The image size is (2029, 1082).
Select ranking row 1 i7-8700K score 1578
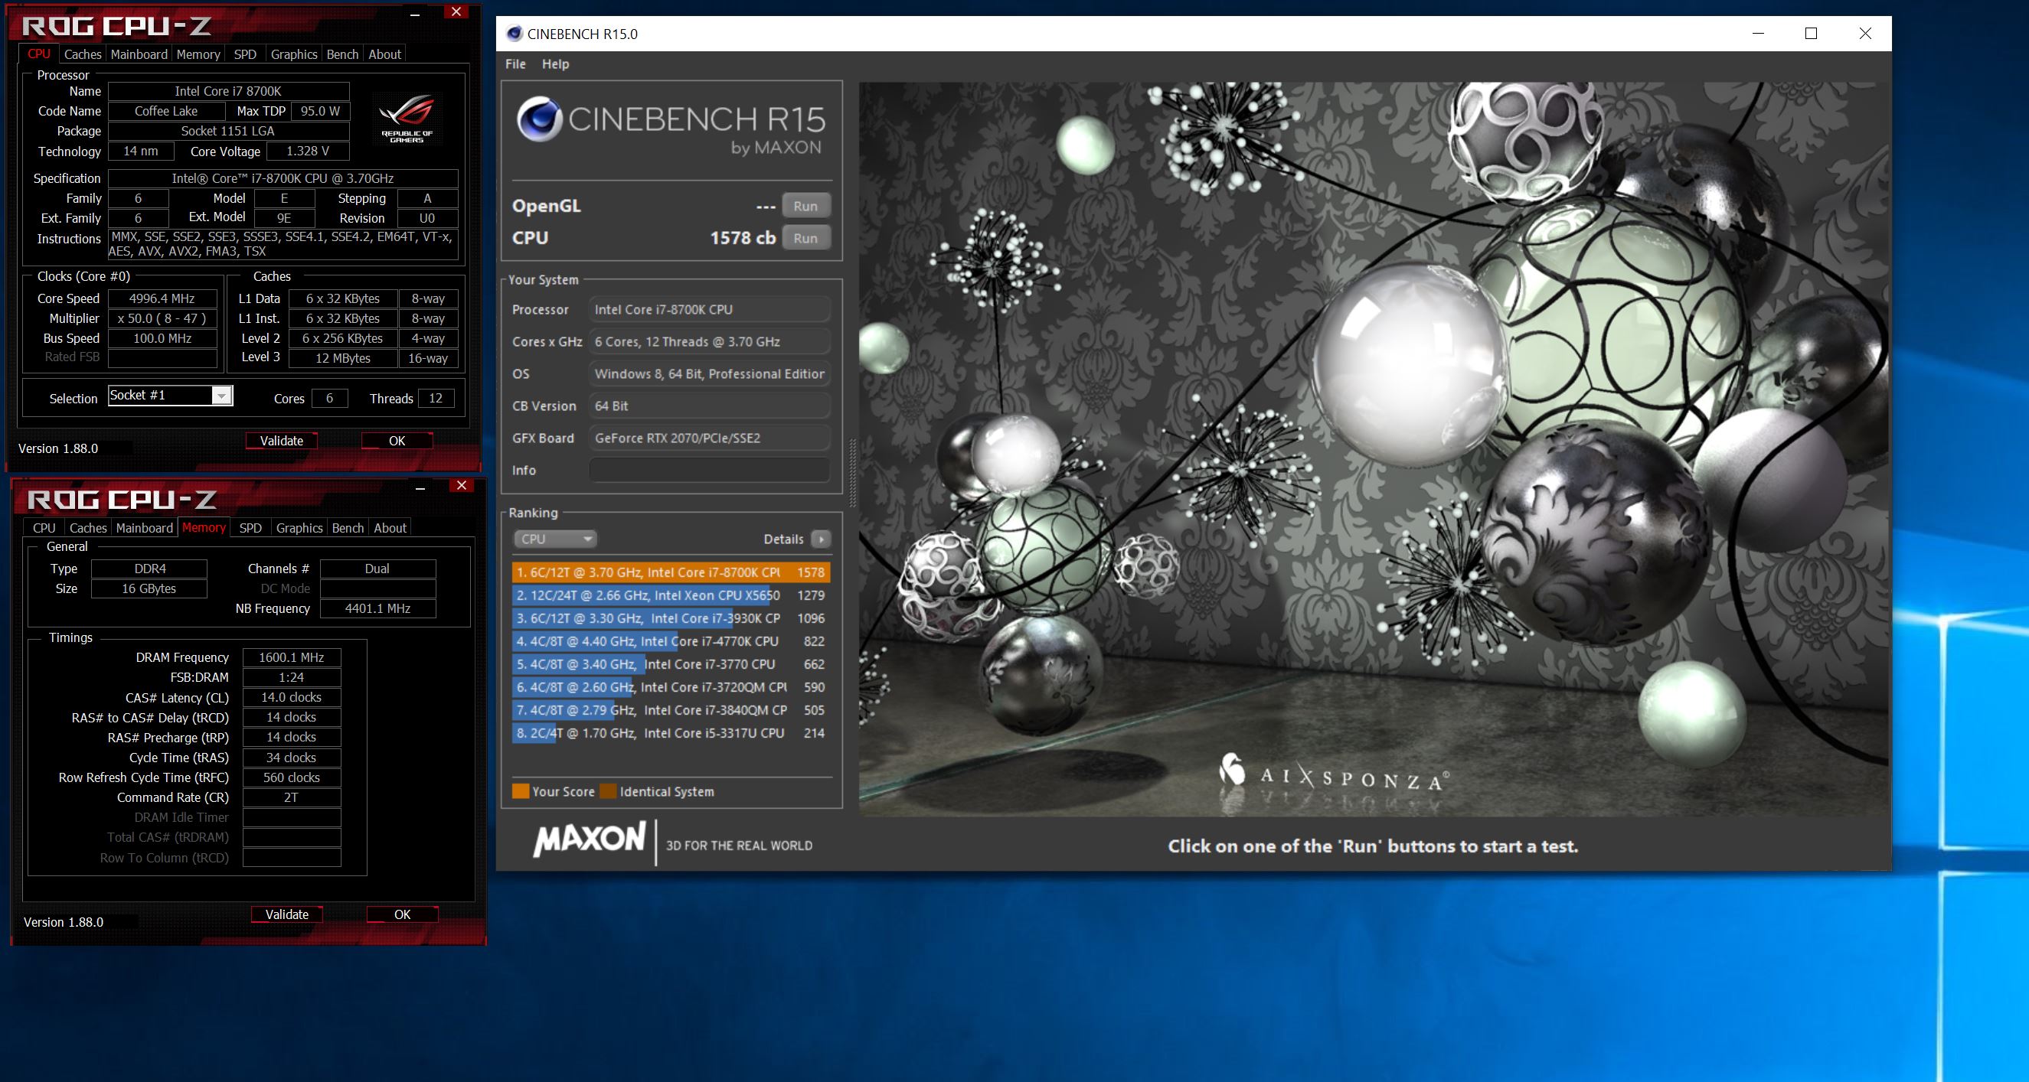pos(671,572)
